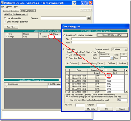Screen dimensions: 131x121
Task: Select the Use Simulation Time option
Action: tap(67, 55)
